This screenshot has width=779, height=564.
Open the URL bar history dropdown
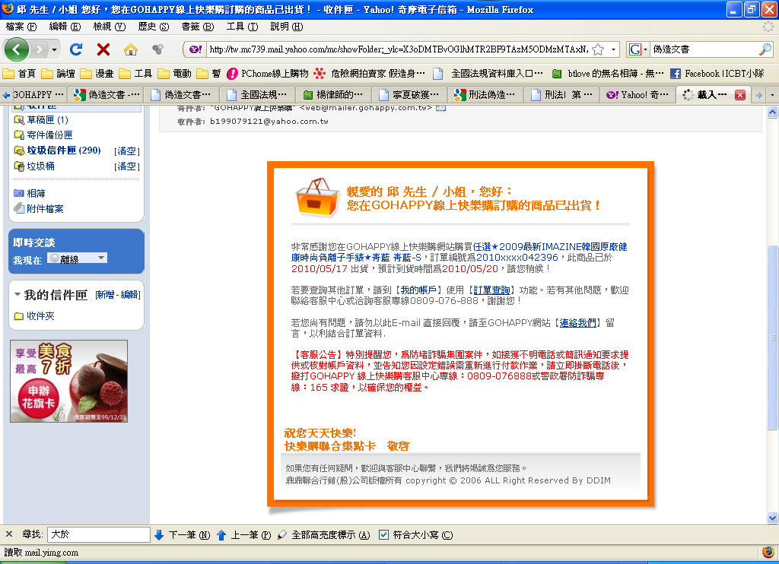pos(614,49)
